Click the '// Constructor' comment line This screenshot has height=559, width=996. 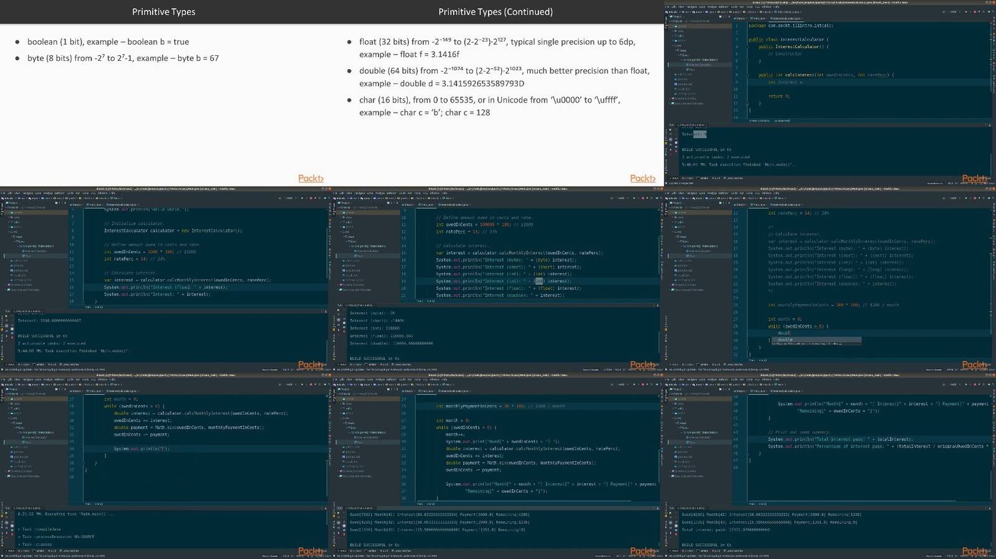pyautogui.click(x=785, y=53)
